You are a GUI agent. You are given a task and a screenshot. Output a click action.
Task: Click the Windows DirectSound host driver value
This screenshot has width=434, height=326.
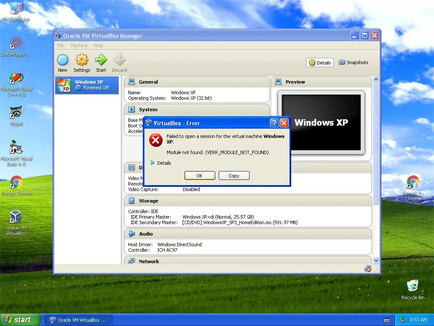(x=179, y=244)
